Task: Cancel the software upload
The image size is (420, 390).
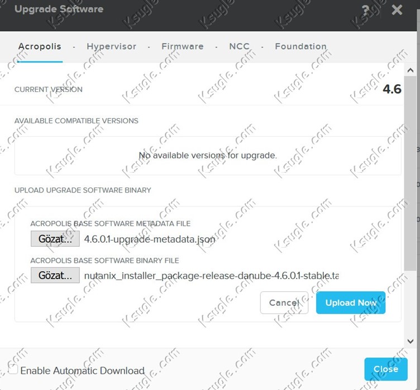Action: coord(284,303)
